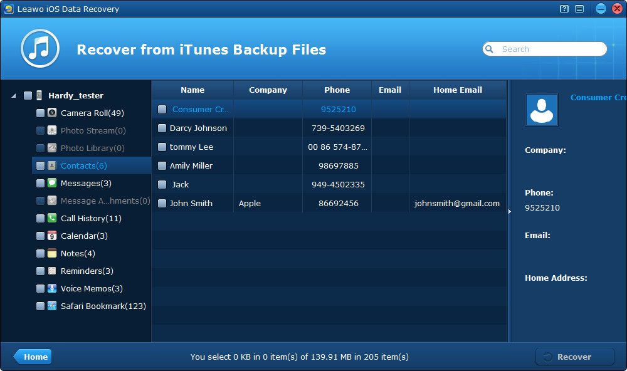Check the Messages(3) checkbox
This screenshot has height=371, width=627.
point(40,183)
